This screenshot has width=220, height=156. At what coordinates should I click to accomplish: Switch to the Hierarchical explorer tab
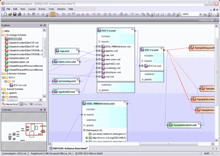click(x=10, y=104)
